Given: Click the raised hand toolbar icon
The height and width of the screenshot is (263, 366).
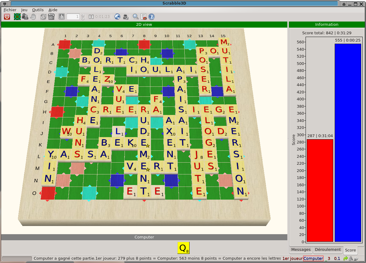Looking at the screenshot, I should 32,17.
